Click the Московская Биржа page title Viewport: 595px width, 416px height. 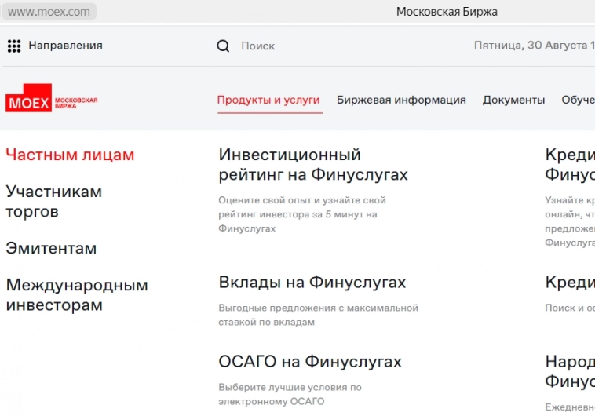coord(447,12)
